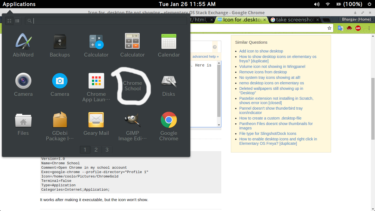Click "Volume icon not showing in Wingpanel" link
Image resolution: width=375 pixels, height=211 pixels.
pos(272,66)
